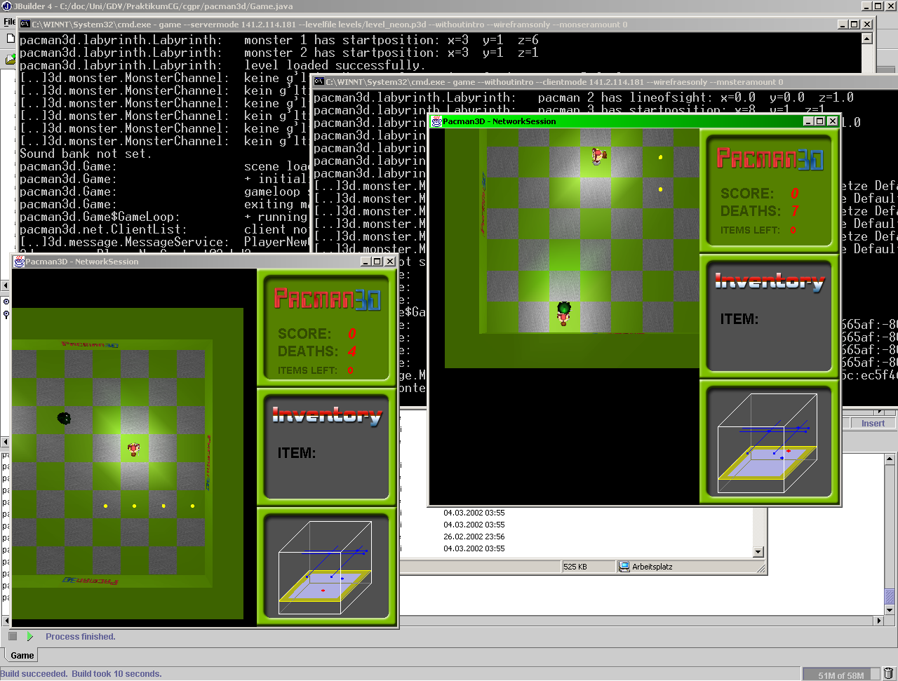
Task: Click the 51M of 58M memory bar
Action: (840, 675)
